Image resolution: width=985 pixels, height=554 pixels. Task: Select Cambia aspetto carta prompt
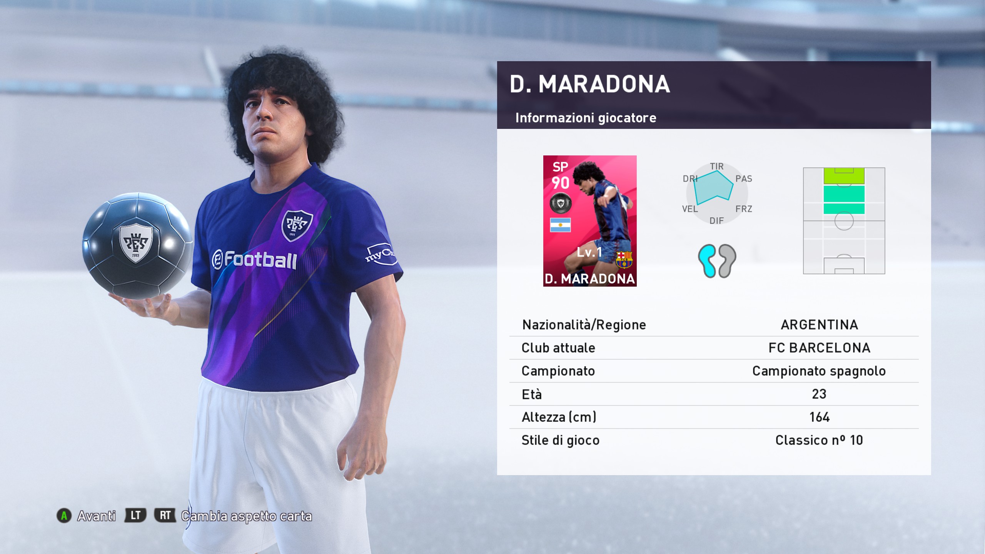click(x=247, y=516)
